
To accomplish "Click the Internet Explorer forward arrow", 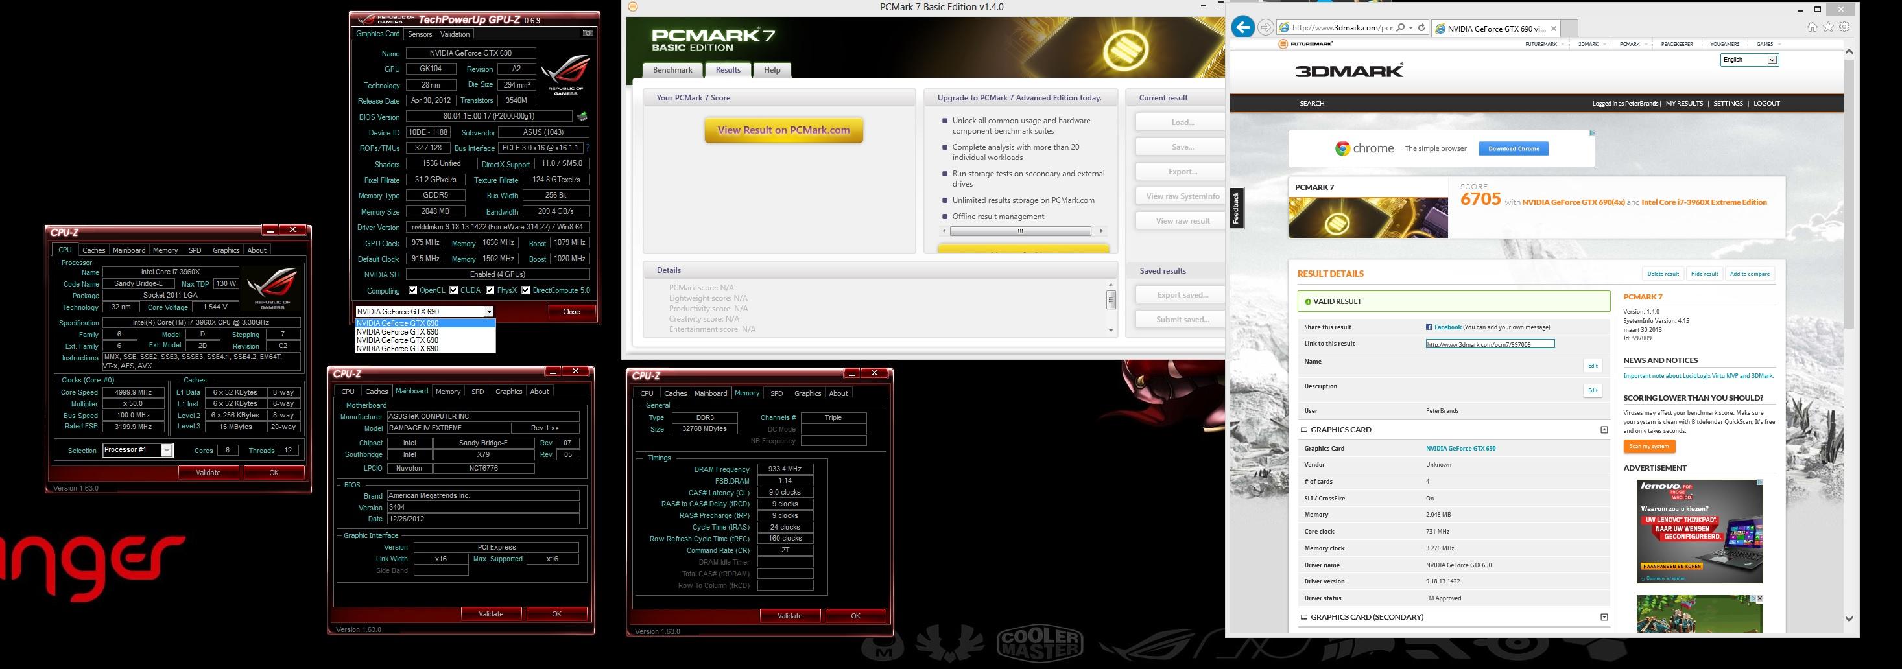I will [1265, 27].
